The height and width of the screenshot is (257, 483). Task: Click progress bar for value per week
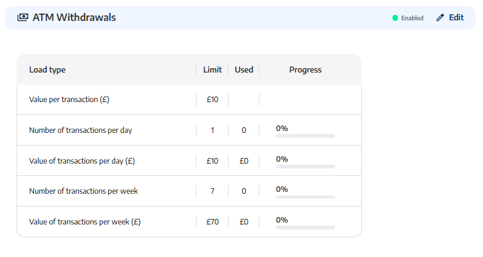(x=306, y=227)
